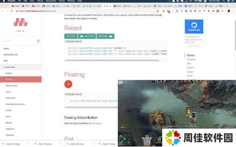Collapse the Components section in the sidebar

click(x=9, y=67)
